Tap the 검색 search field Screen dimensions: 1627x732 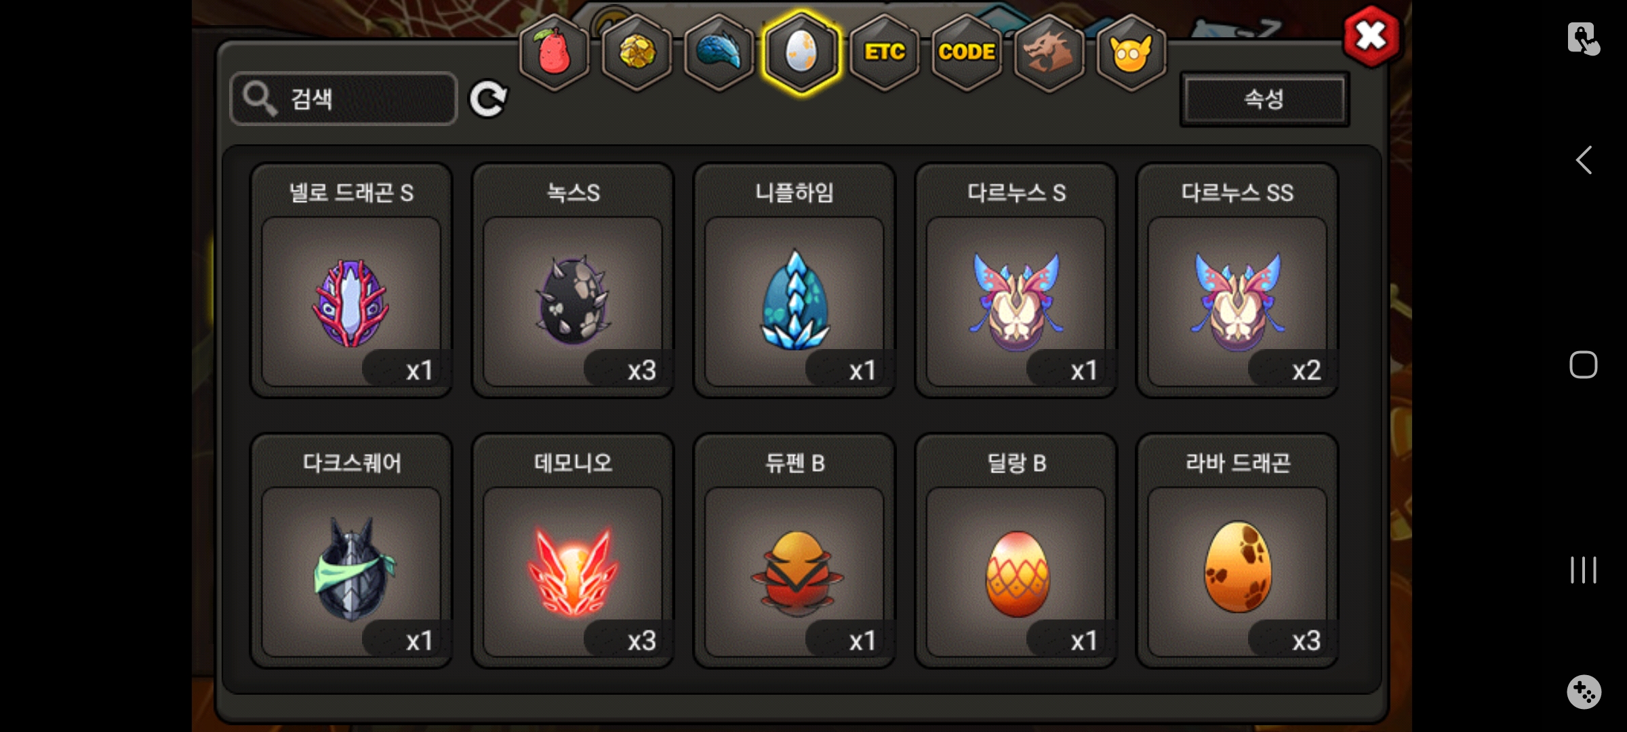point(344,99)
